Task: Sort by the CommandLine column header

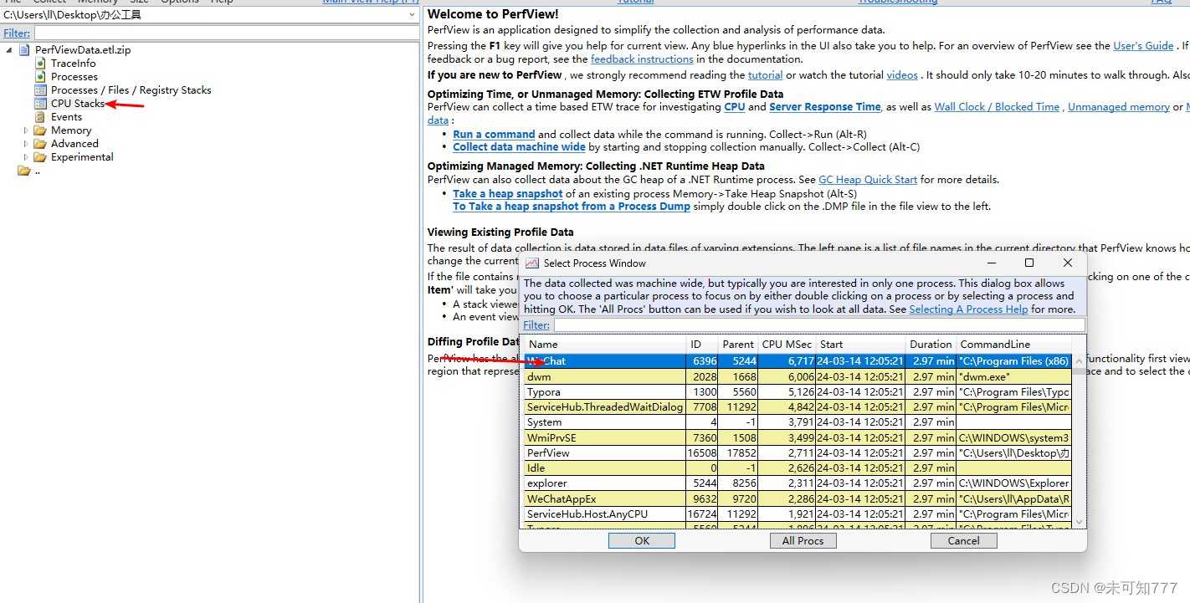Action: point(1014,345)
